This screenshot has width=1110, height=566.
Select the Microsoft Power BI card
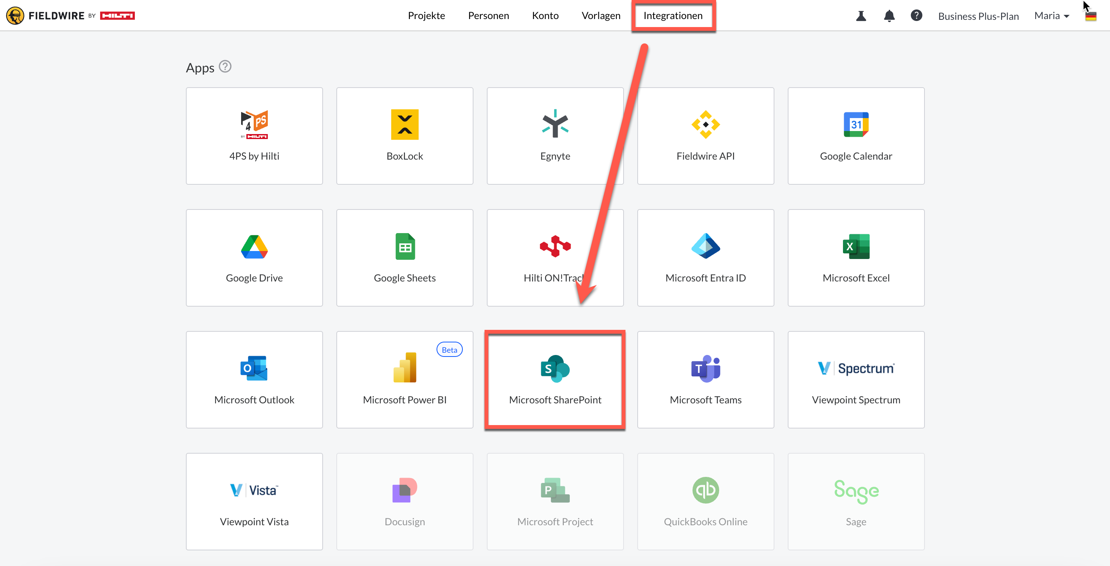pyautogui.click(x=405, y=380)
